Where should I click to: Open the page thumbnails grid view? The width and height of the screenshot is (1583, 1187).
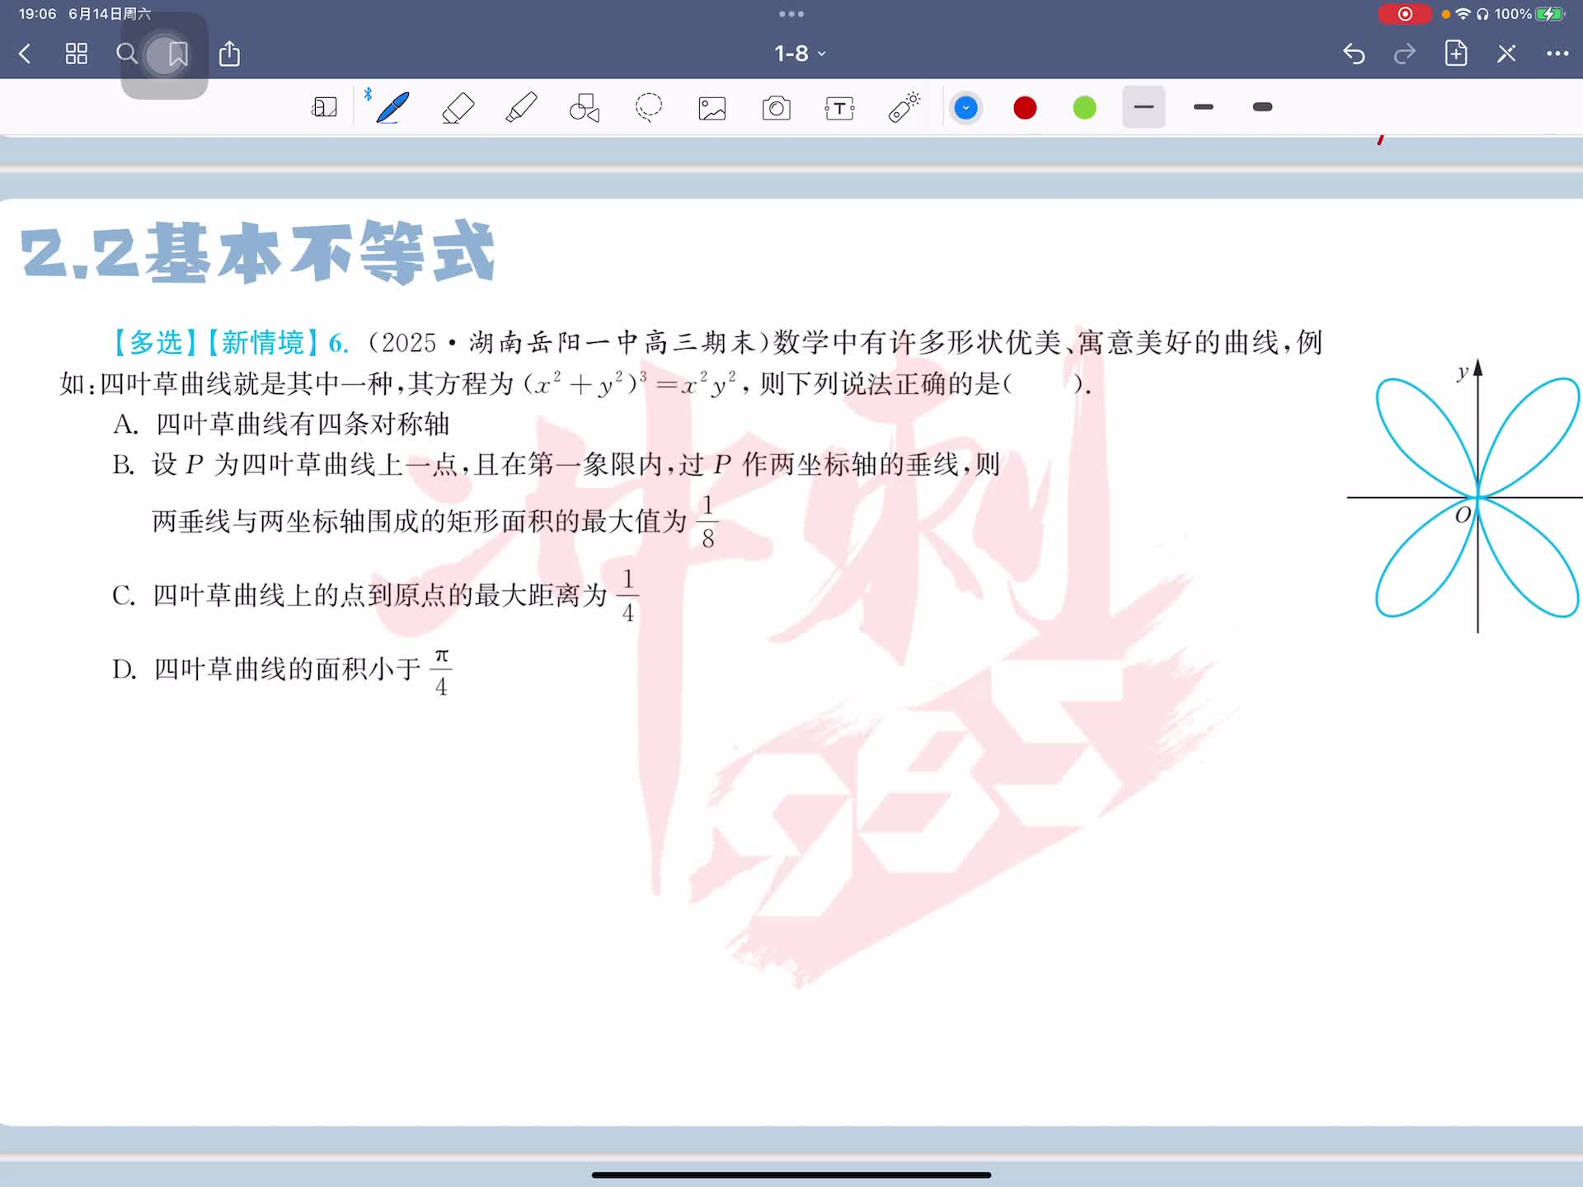pos(76,54)
